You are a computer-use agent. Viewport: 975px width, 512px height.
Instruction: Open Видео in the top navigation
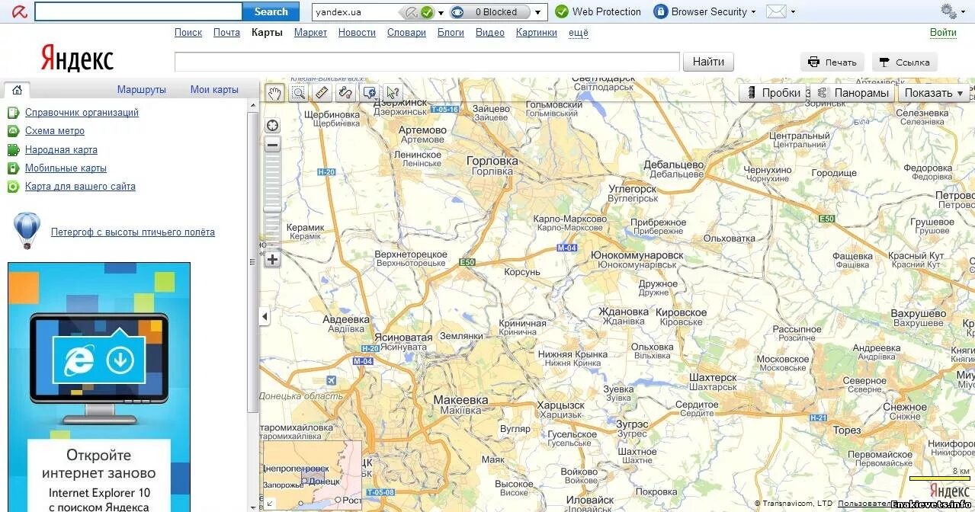point(490,32)
